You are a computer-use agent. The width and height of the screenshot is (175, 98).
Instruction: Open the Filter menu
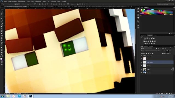(x=44, y=1)
